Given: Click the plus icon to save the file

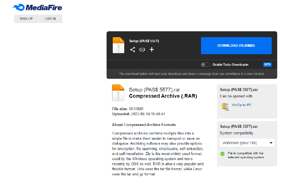Looking at the screenshot, I should point(152,50).
